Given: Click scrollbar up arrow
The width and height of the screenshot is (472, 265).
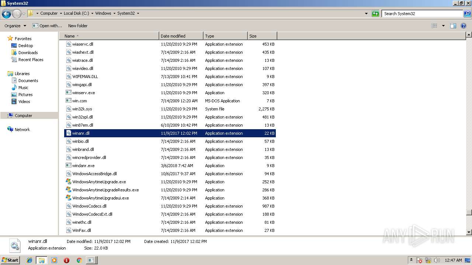Looking at the screenshot, I should [469, 35].
